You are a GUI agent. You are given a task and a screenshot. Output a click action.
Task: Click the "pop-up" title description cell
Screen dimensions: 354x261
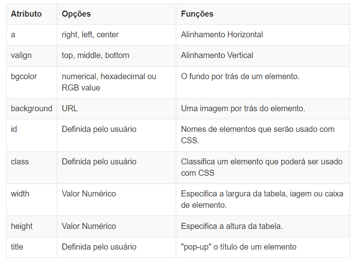(x=239, y=247)
